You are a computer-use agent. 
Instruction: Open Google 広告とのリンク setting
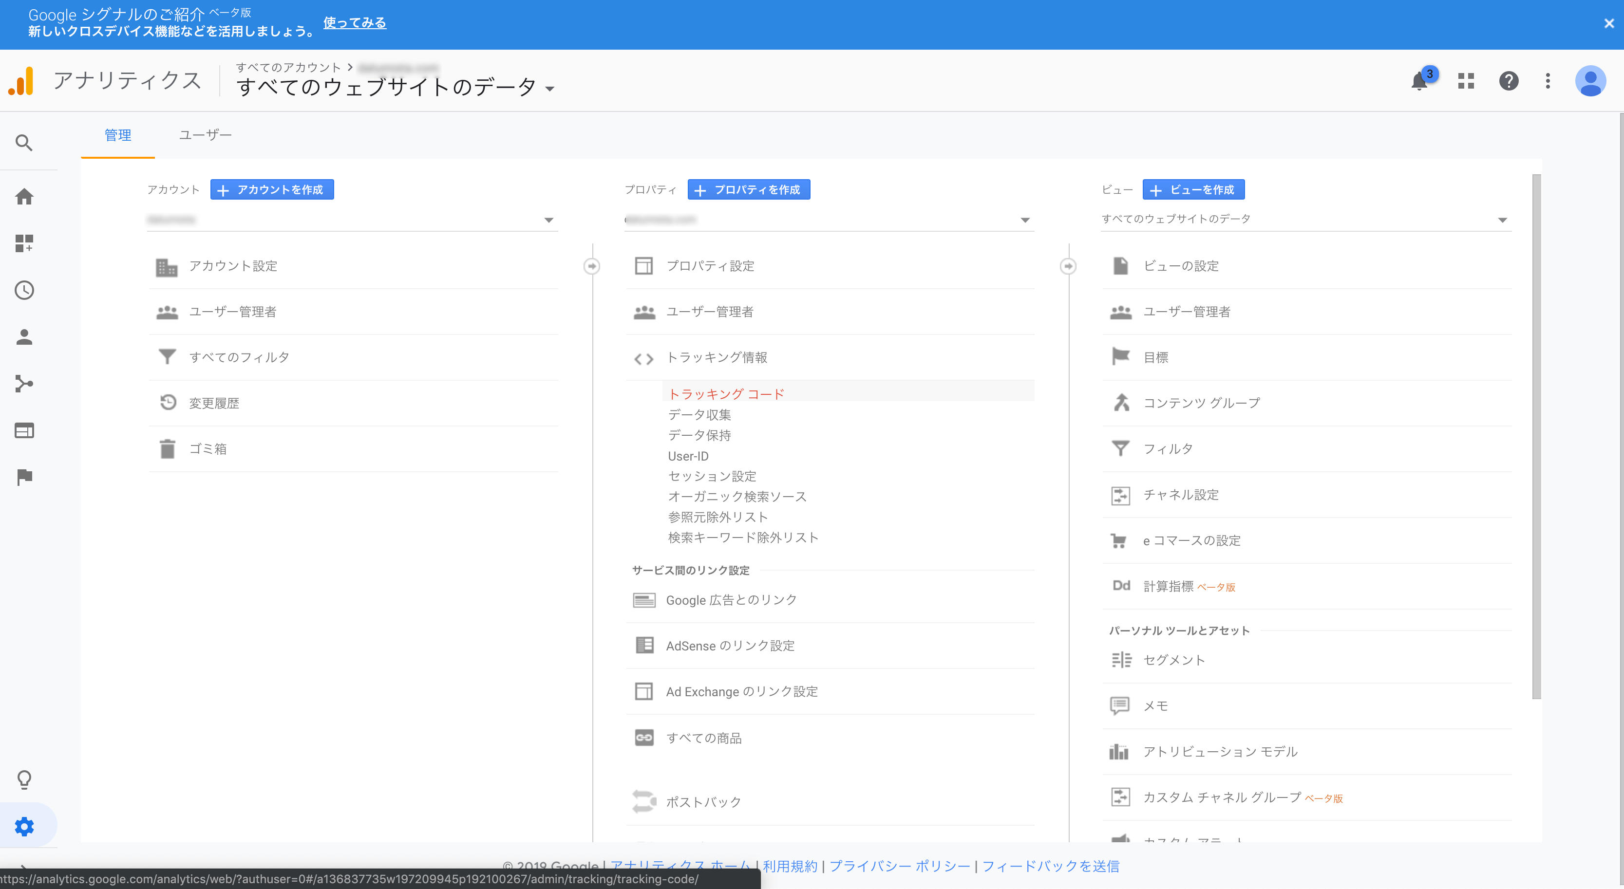830,600
